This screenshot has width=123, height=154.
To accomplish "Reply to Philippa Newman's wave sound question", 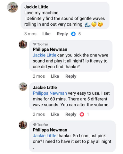I will coord(71,76).
